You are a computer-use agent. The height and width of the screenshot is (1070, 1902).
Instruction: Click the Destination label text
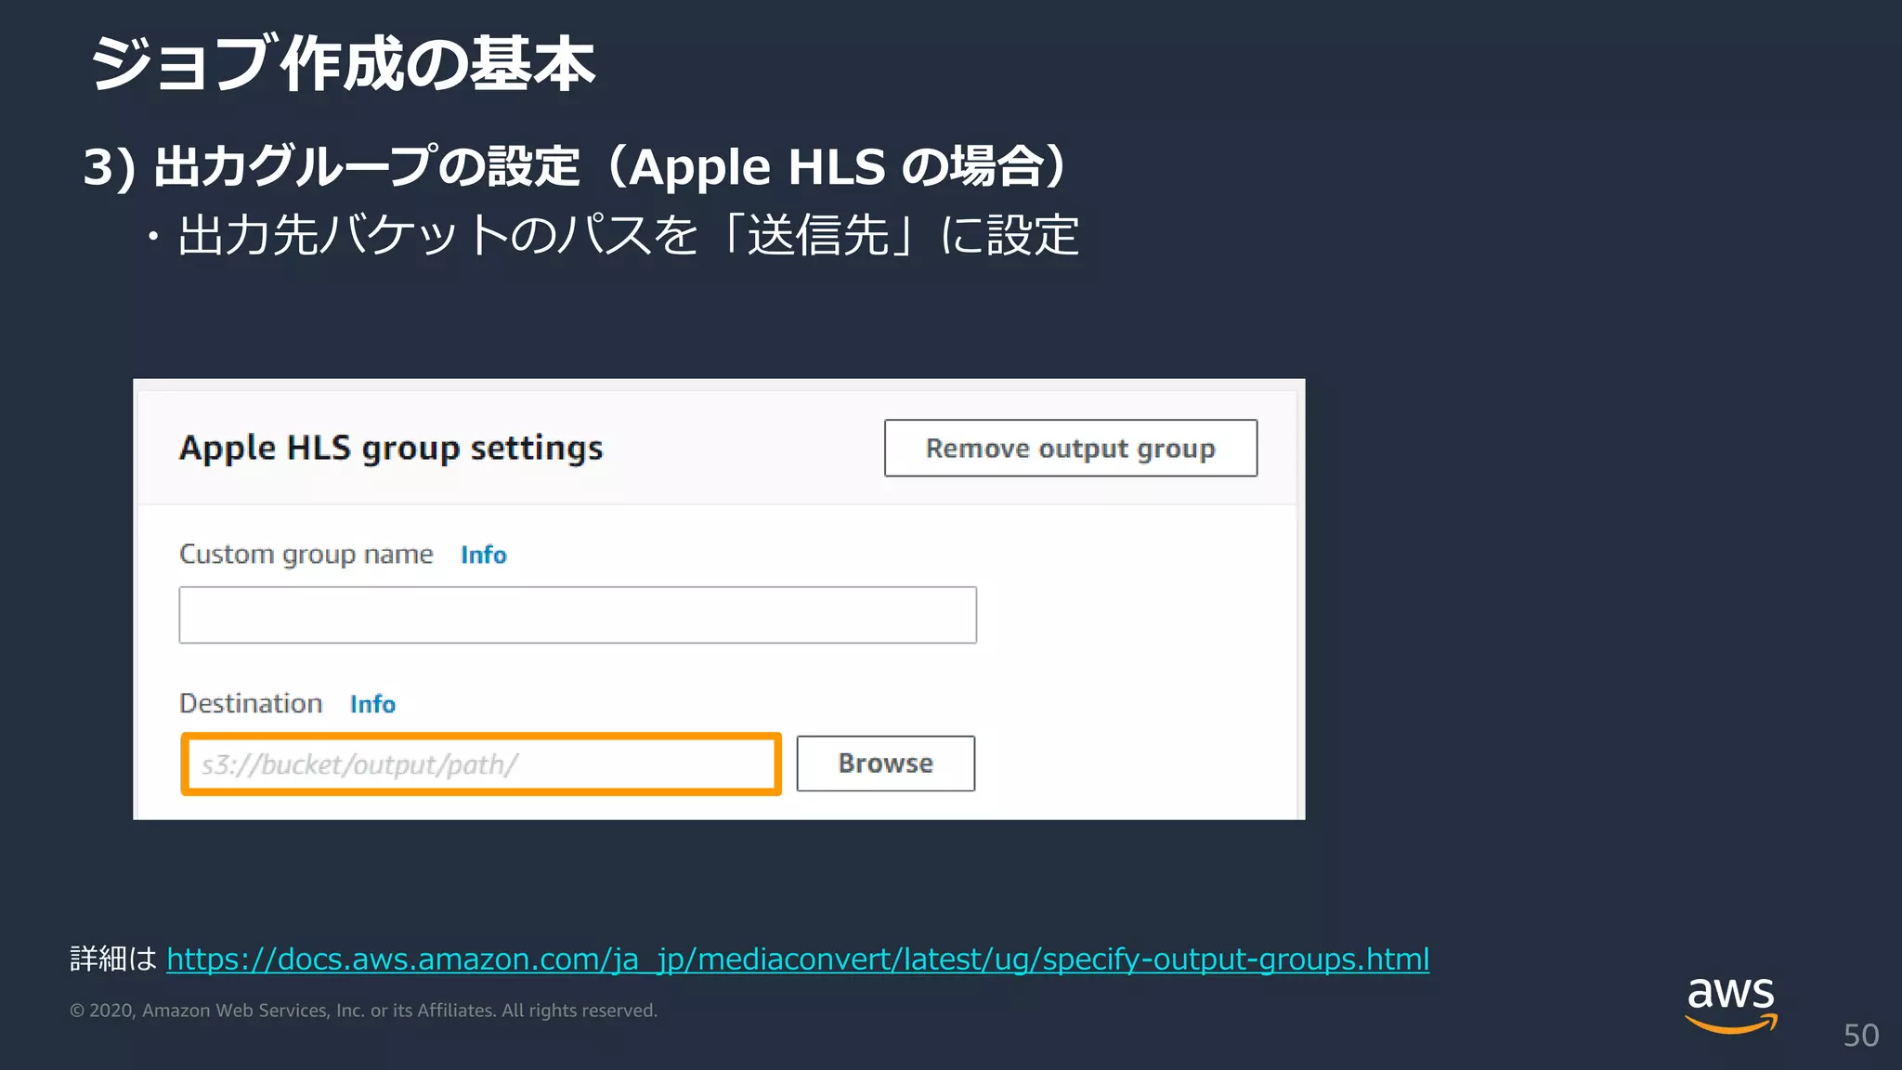pyautogui.click(x=251, y=703)
